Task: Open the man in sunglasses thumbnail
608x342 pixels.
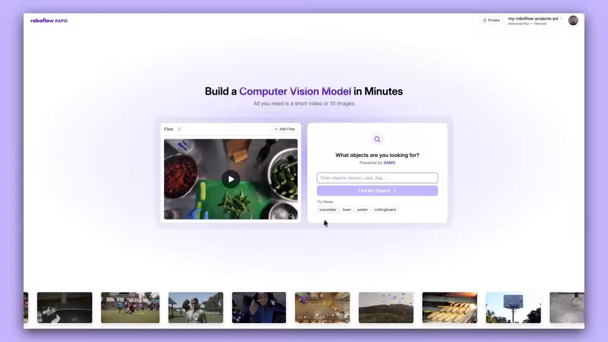Action: pos(196,307)
